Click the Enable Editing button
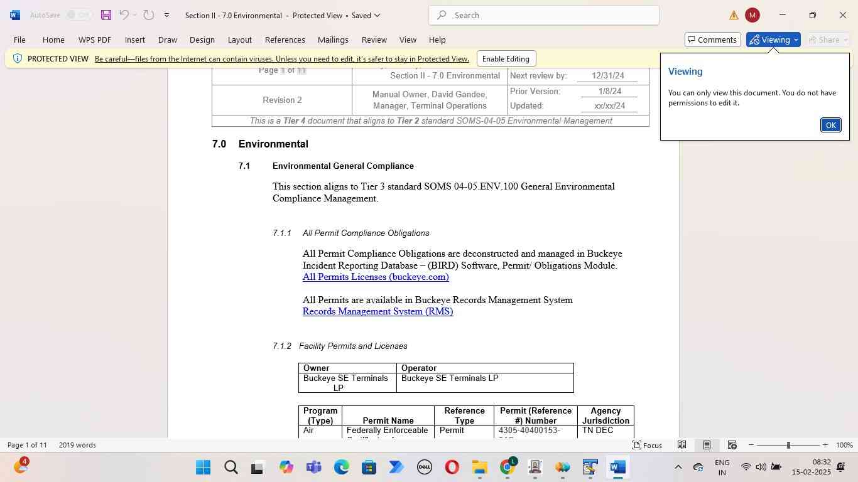The height and width of the screenshot is (482, 858). (x=506, y=59)
